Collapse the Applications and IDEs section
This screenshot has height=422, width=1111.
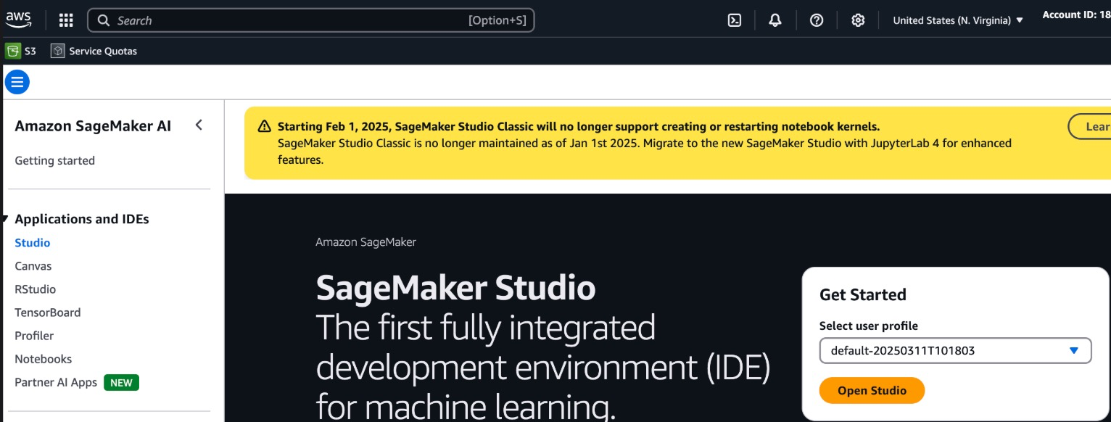pyautogui.click(x=5, y=219)
